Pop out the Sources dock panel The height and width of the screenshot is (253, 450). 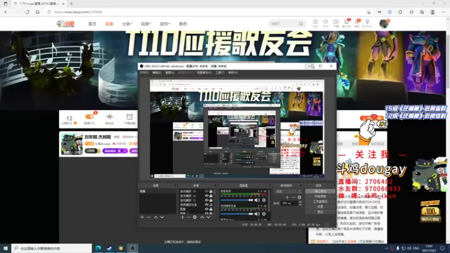click(x=215, y=186)
